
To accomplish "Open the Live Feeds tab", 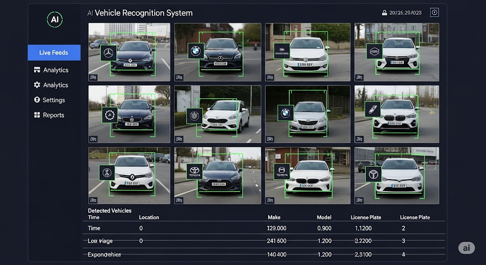I will point(54,53).
